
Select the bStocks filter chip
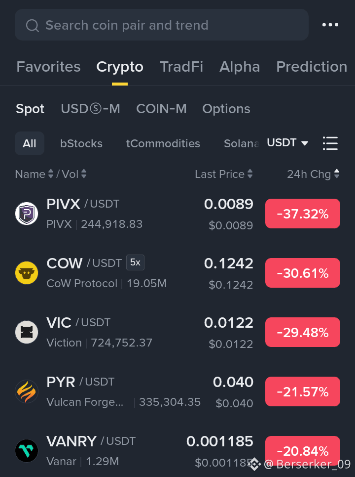pyautogui.click(x=81, y=143)
